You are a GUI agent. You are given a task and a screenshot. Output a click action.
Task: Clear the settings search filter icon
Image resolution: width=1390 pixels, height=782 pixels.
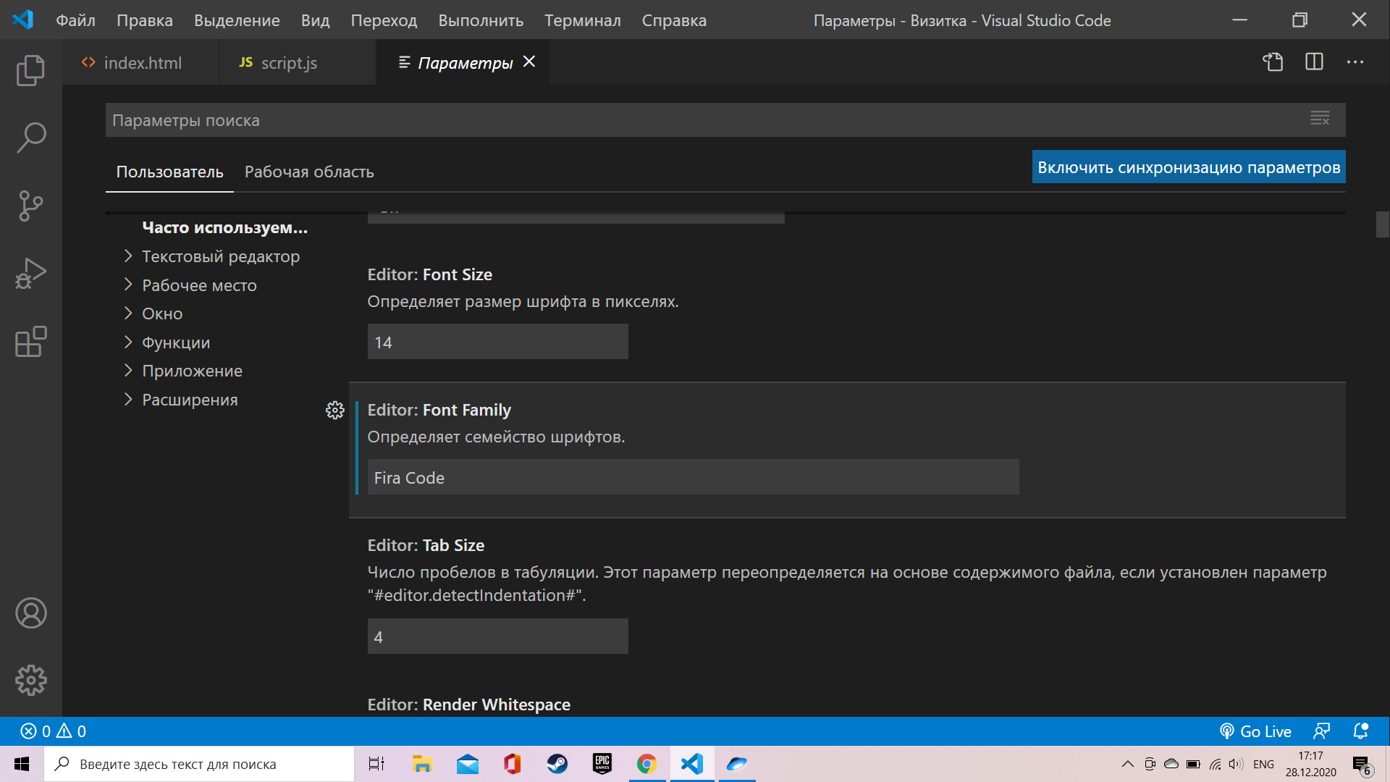tap(1320, 119)
